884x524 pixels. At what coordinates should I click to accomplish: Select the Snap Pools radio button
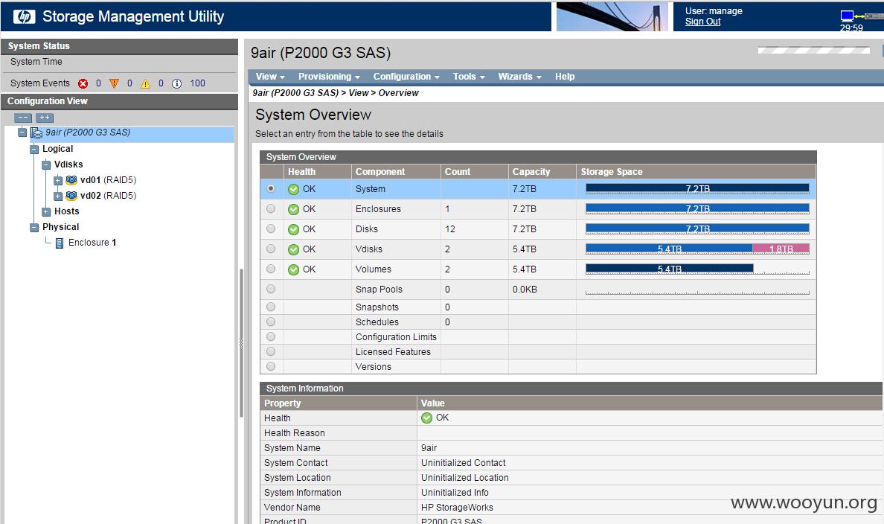pos(271,289)
